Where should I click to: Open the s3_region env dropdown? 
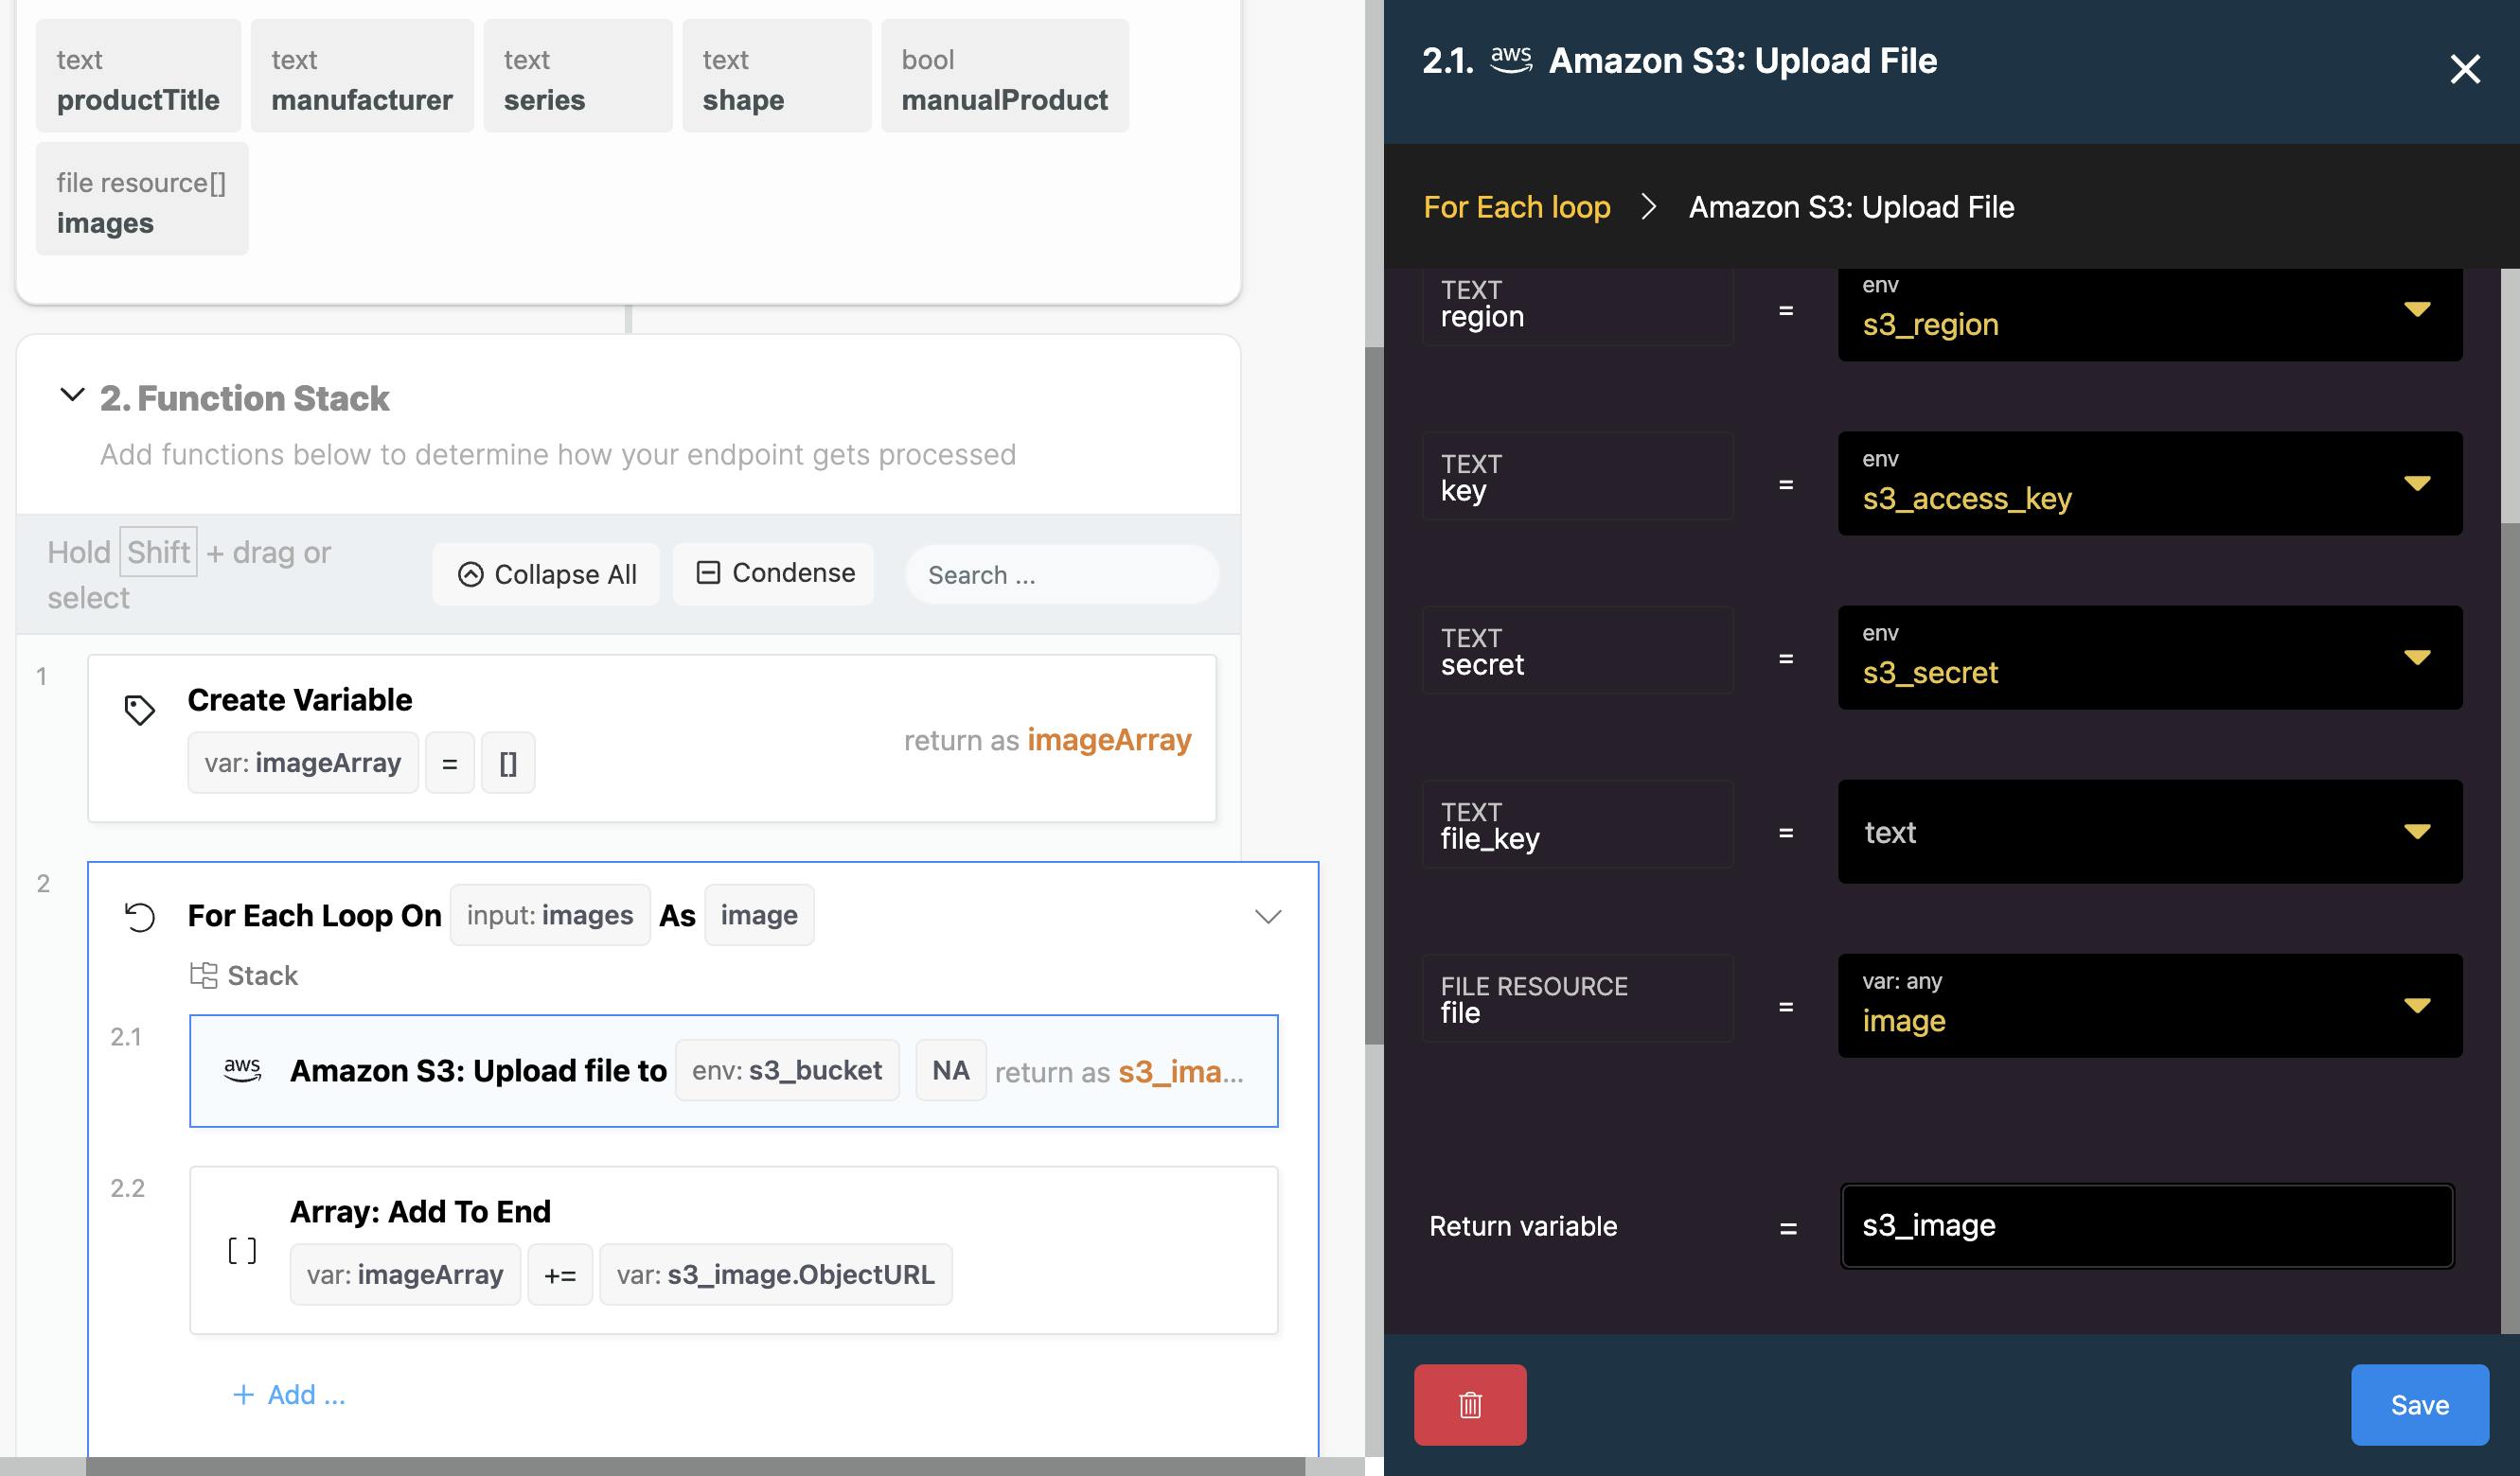tap(2416, 309)
